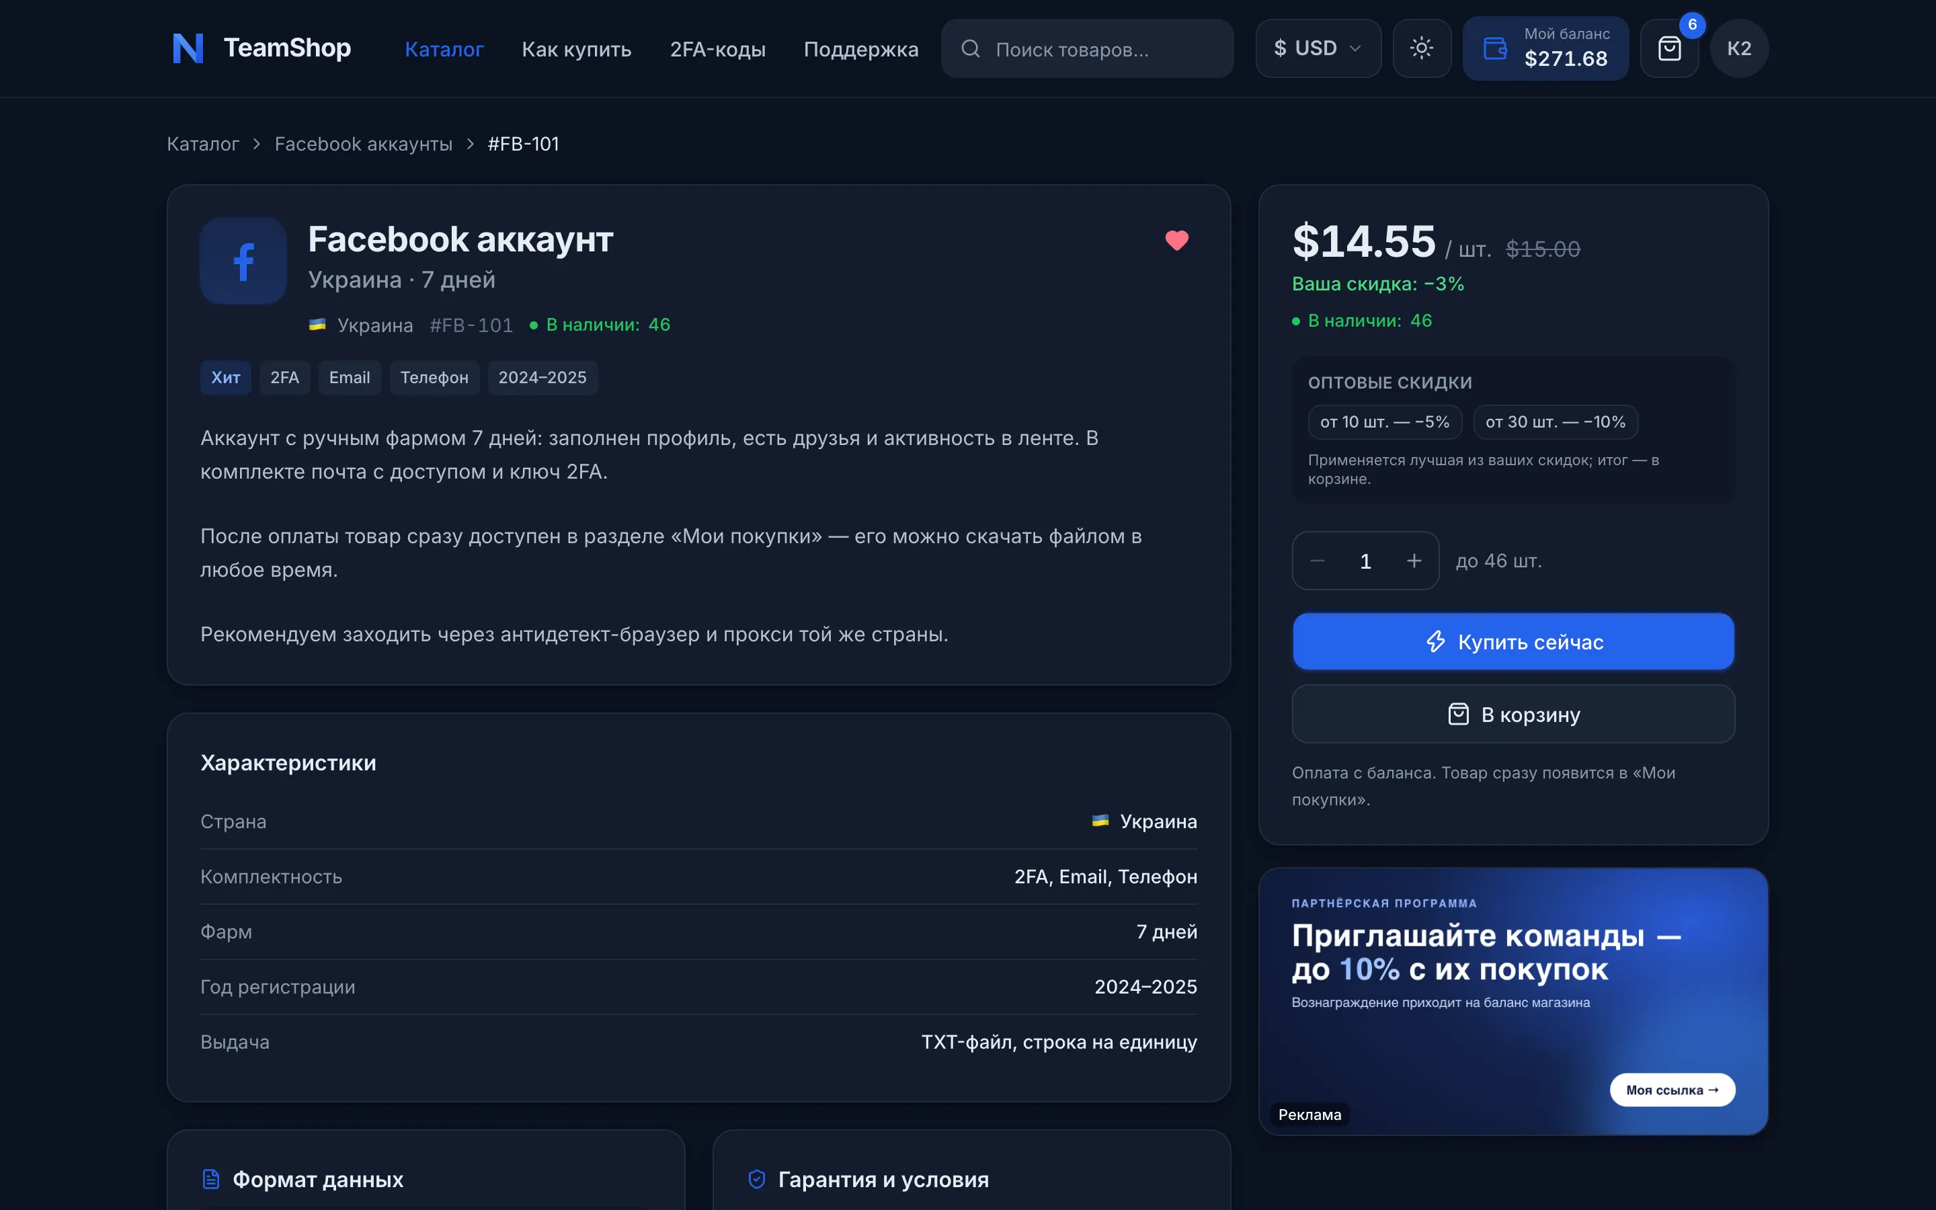Focus the Поиск товаров search field

click(x=1087, y=49)
